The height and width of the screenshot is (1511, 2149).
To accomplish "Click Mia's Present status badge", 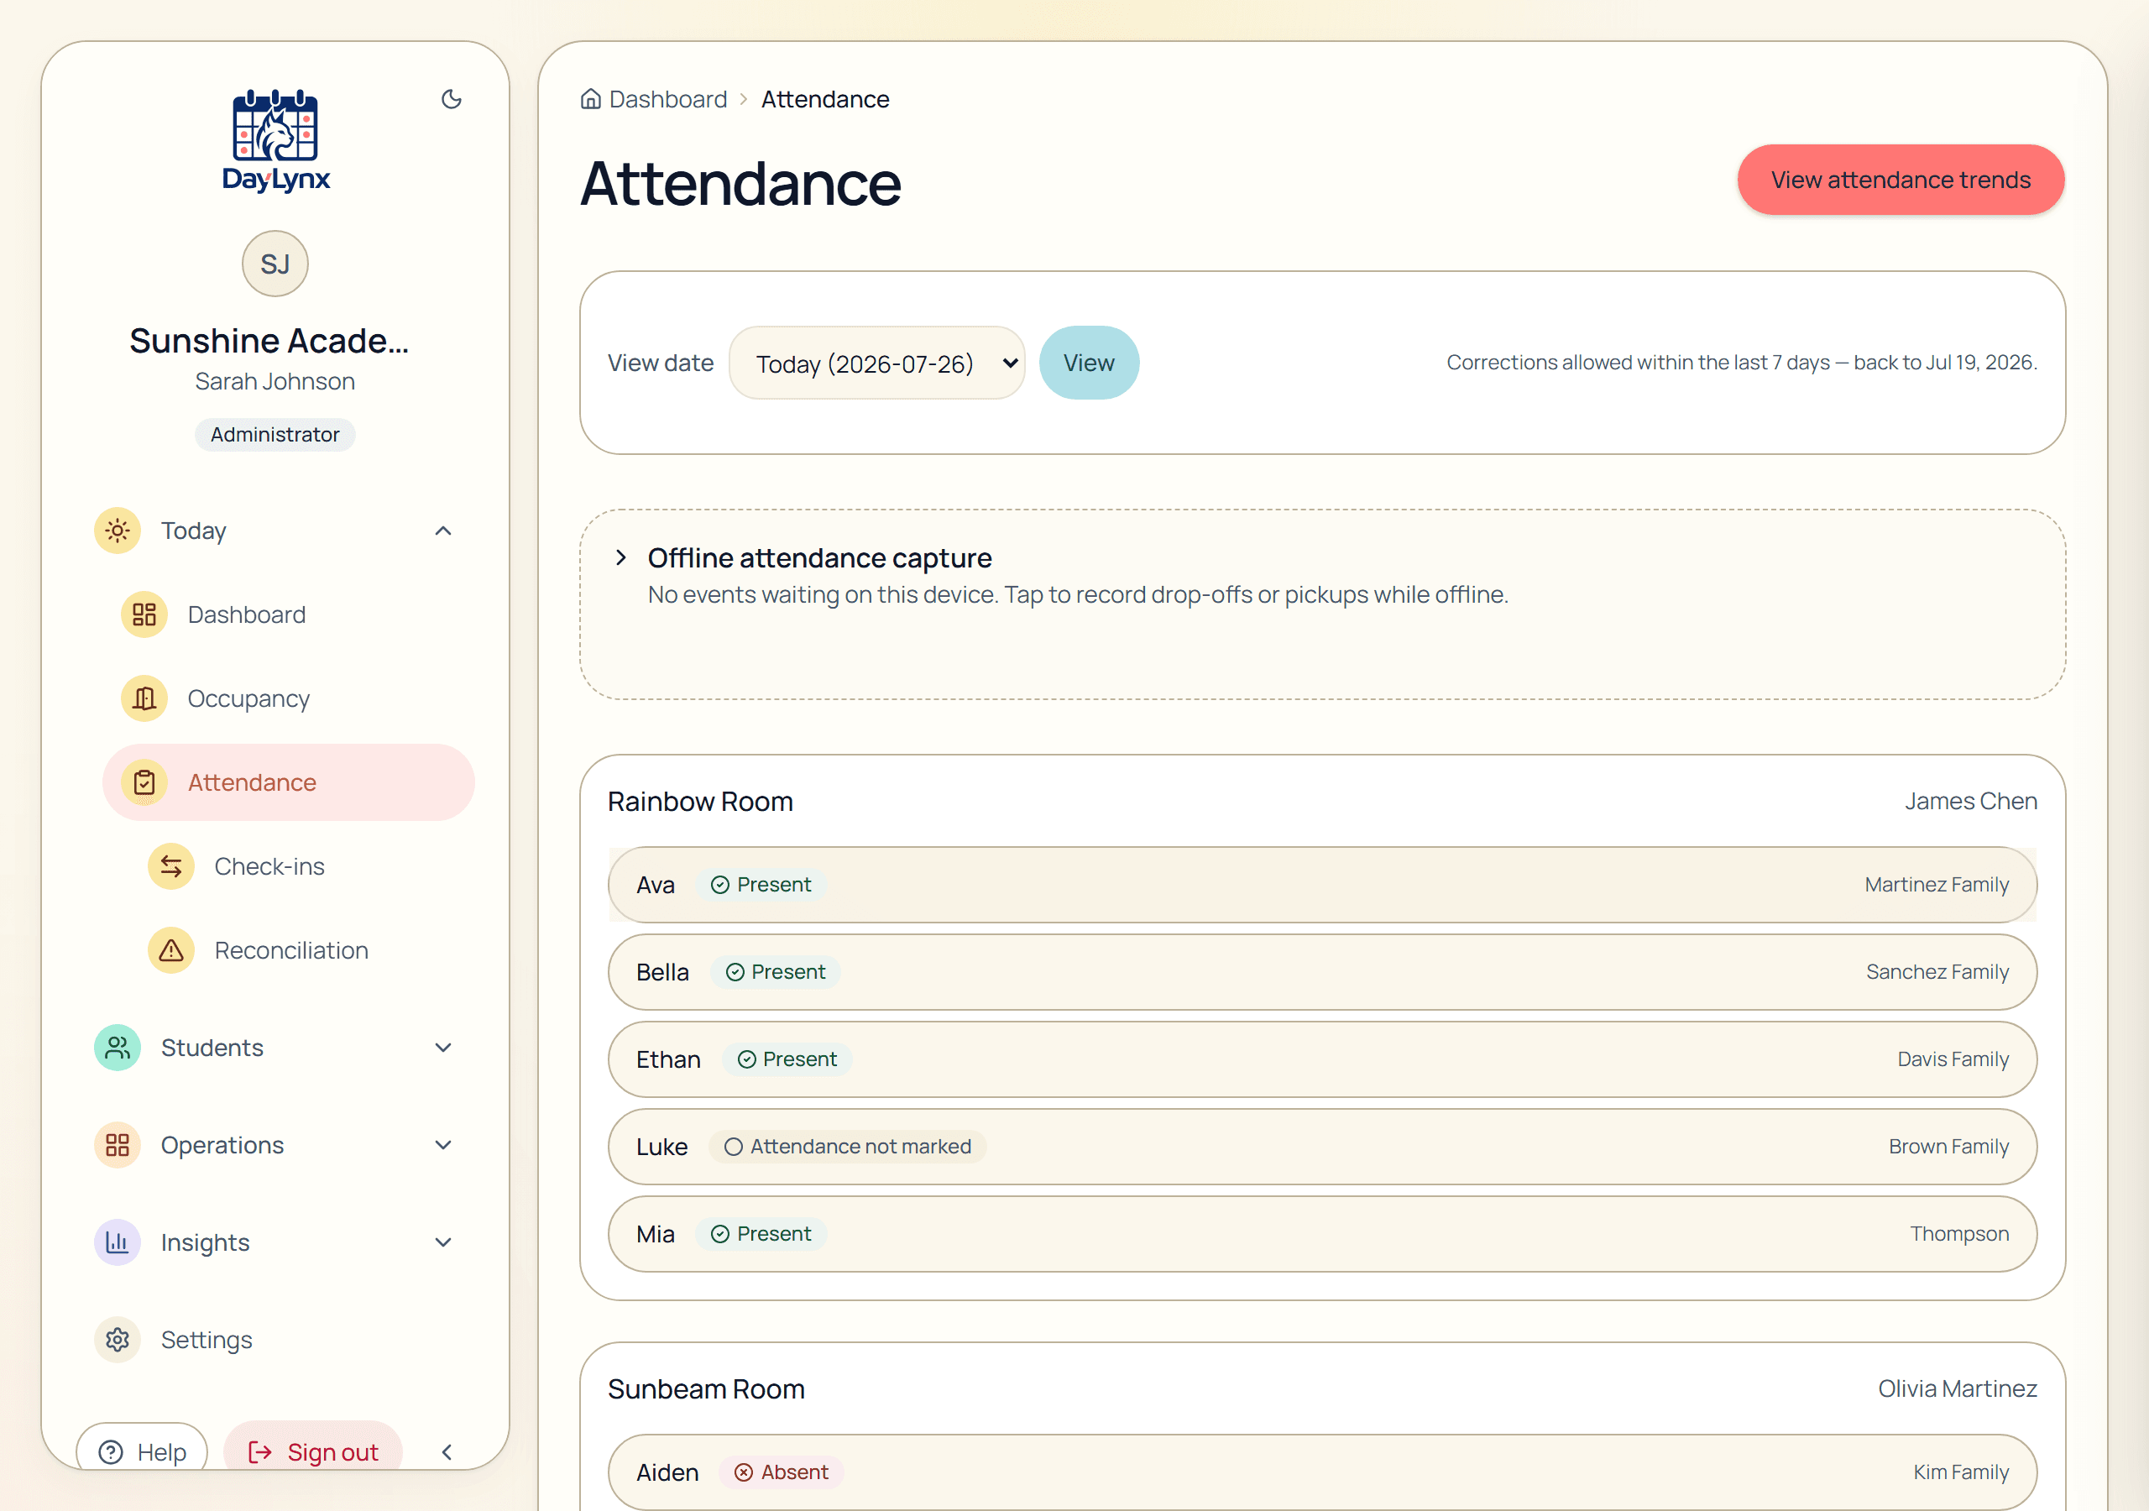I will click(761, 1234).
